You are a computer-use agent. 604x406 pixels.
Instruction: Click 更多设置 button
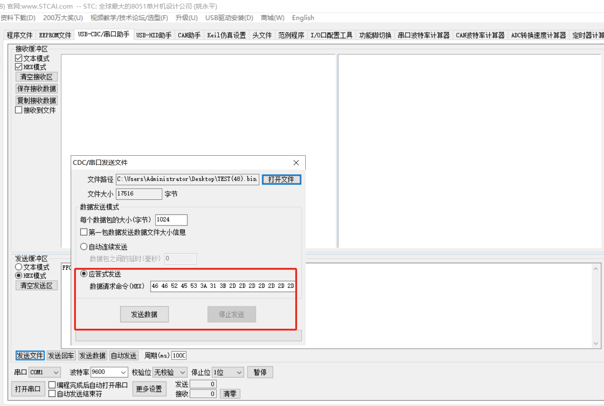[x=149, y=389]
